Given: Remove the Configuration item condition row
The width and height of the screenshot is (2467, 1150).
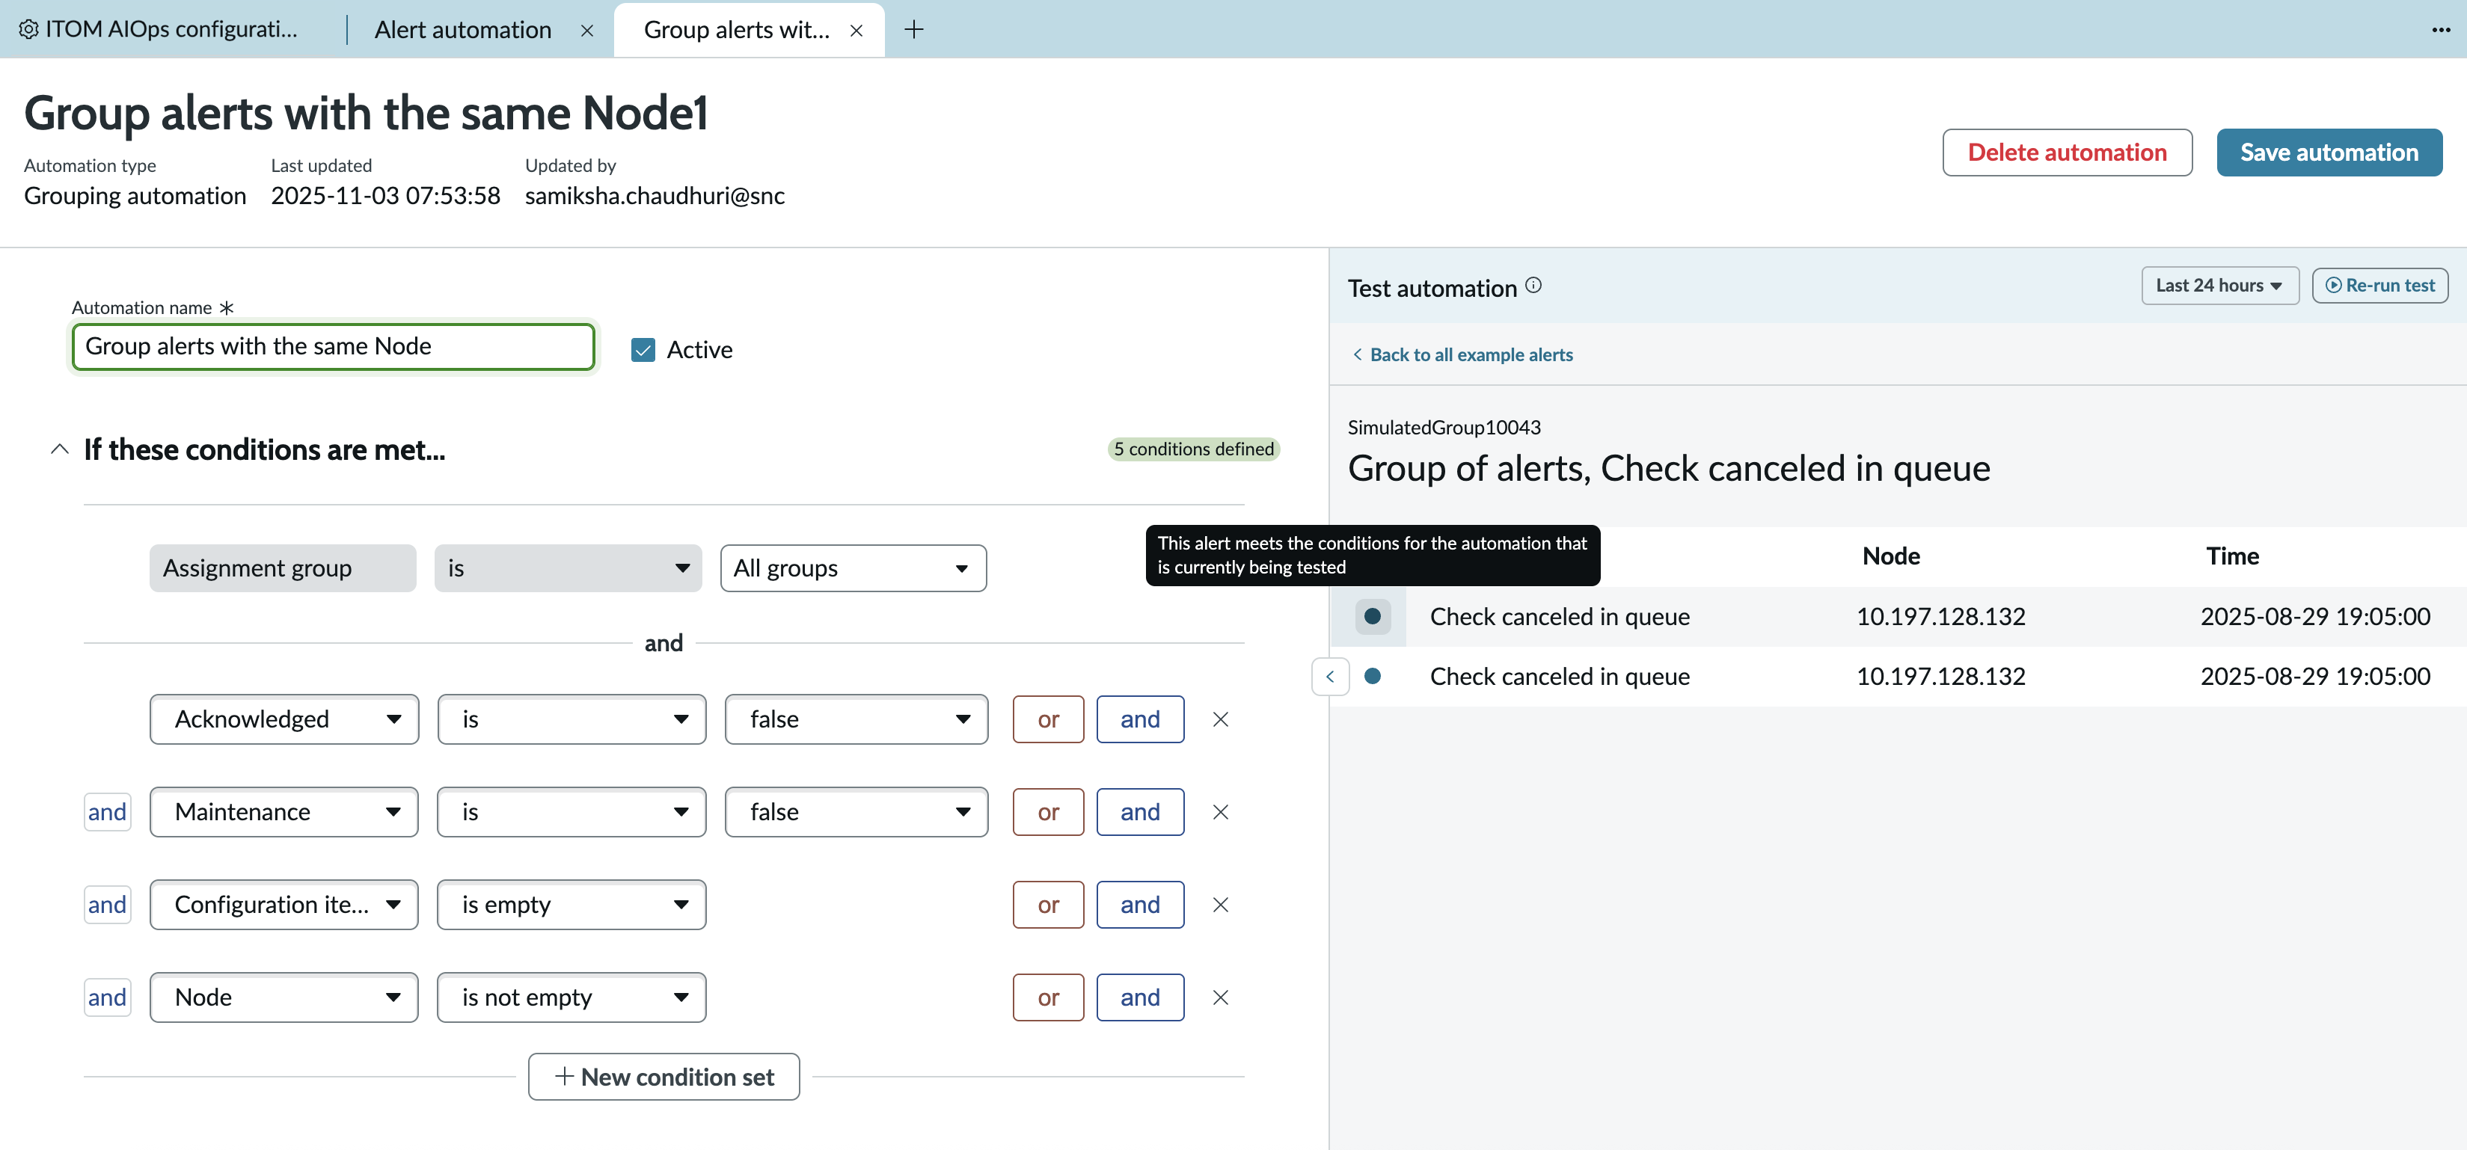Looking at the screenshot, I should [1220, 905].
